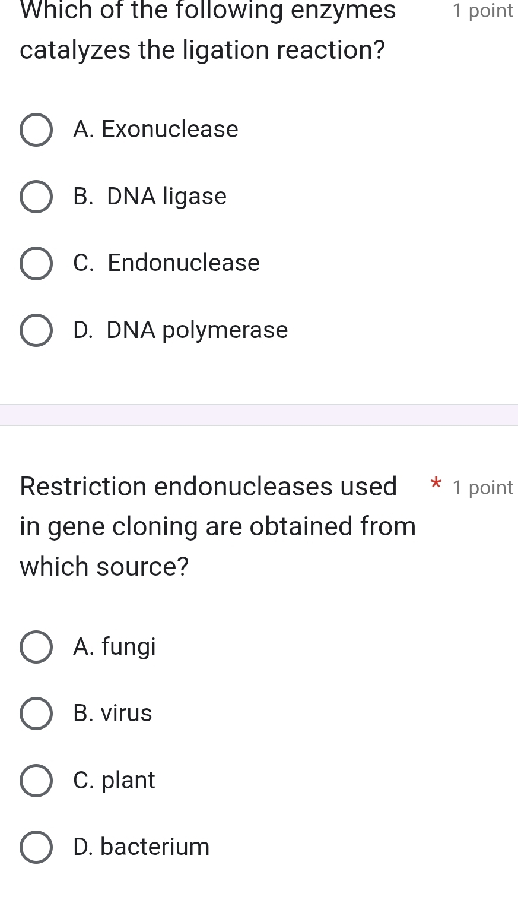This screenshot has width=518, height=906.
Task: Click the 'B. virus' option label
Action: tap(113, 714)
